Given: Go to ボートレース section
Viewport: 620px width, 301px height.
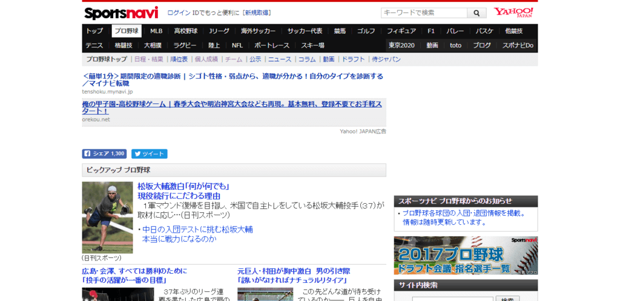Looking at the screenshot, I should [272, 45].
